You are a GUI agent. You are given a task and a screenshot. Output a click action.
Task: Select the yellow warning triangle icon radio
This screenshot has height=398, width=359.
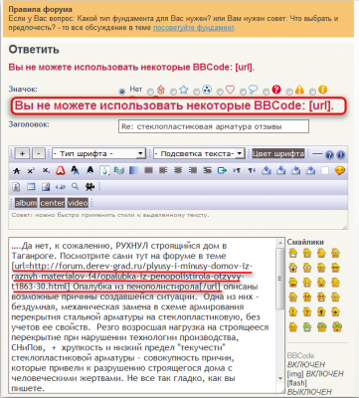tap(289, 91)
